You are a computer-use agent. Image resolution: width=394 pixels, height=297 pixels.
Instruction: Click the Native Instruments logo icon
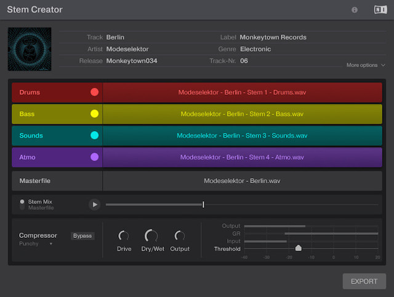(x=380, y=10)
